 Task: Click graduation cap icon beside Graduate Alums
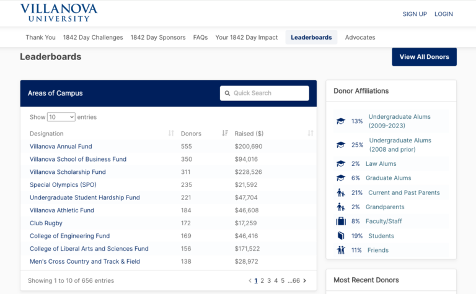coord(341,178)
